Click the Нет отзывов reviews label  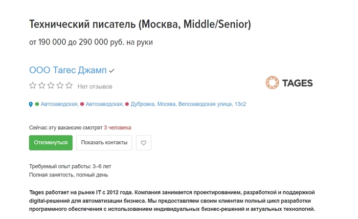pos(95,86)
